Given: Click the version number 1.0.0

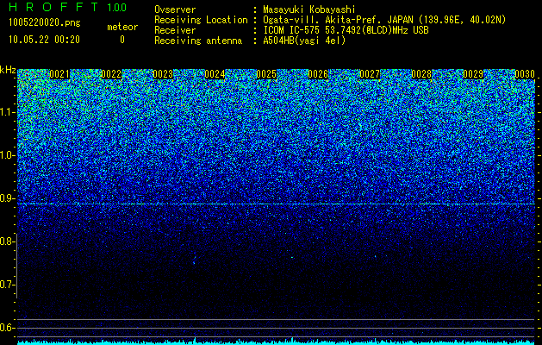Looking at the screenshot, I should click(x=116, y=8).
